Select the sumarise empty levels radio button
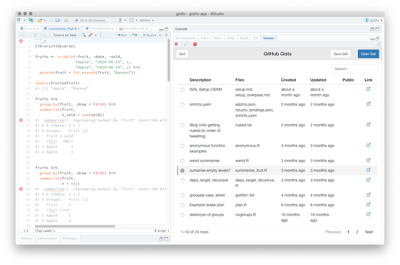 click(x=182, y=171)
